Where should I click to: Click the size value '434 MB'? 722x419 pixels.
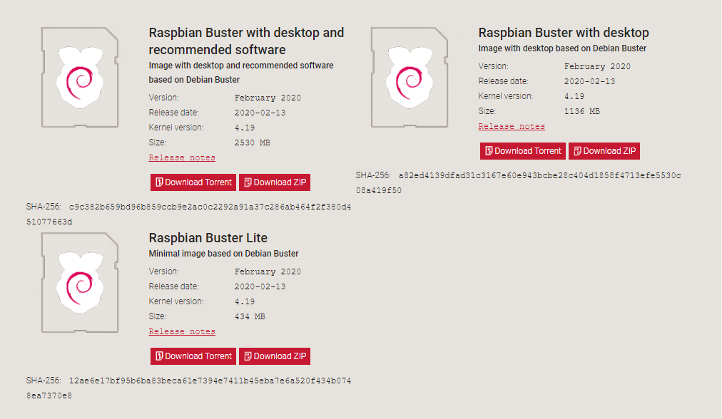click(x=250, y=316)
